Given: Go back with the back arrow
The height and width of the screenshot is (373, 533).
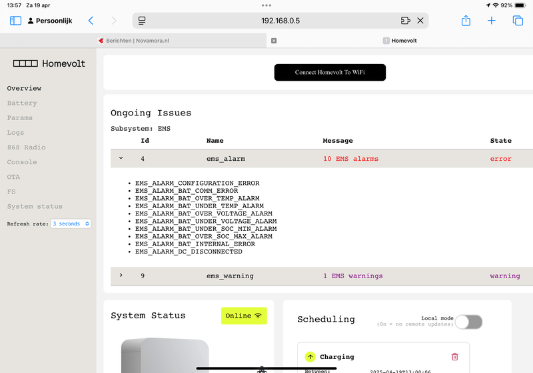Looking at the screenshot, I should 91,21.
